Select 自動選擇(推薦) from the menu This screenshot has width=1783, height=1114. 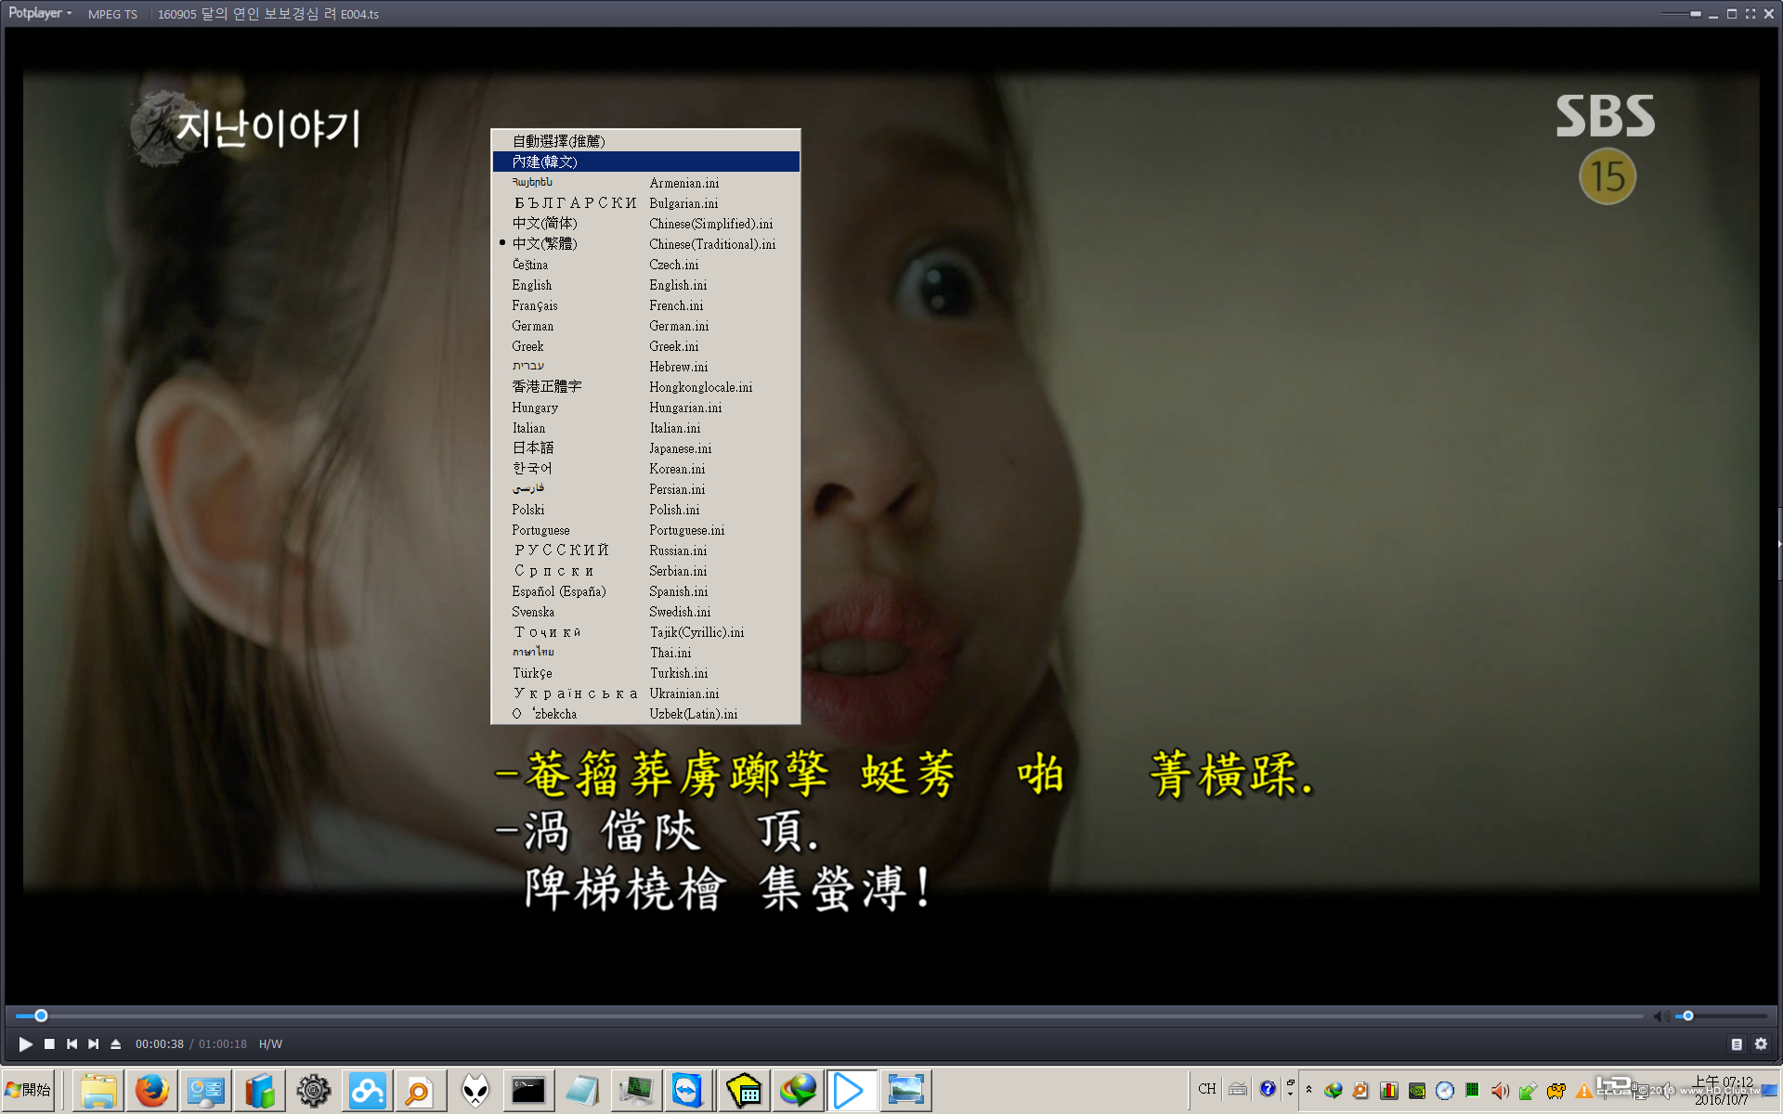[557, 141]
